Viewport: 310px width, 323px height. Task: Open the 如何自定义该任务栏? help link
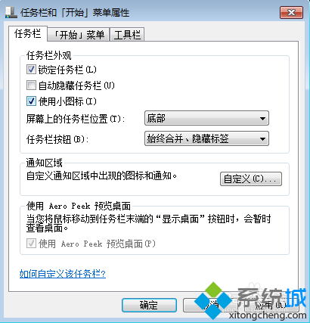point(63,274)
